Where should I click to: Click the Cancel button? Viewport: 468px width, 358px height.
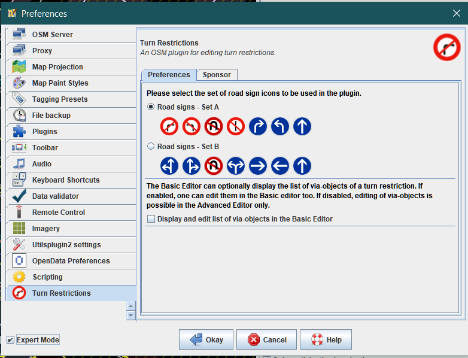coord(266,339)
